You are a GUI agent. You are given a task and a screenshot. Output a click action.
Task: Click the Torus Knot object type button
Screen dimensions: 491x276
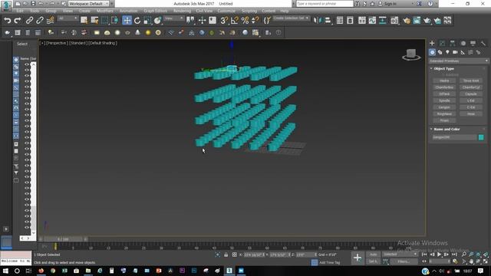click(x=471, y=80)
